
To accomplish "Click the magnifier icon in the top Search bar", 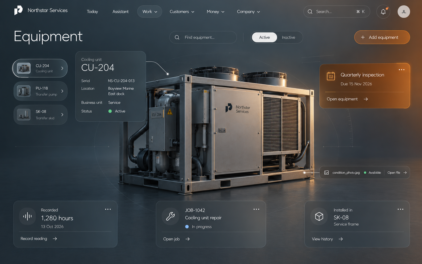I will 310,12.
